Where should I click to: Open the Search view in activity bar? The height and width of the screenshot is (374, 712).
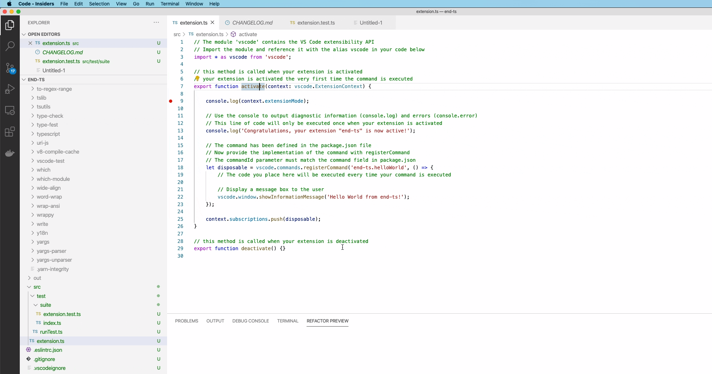click(x=10, y=46)
